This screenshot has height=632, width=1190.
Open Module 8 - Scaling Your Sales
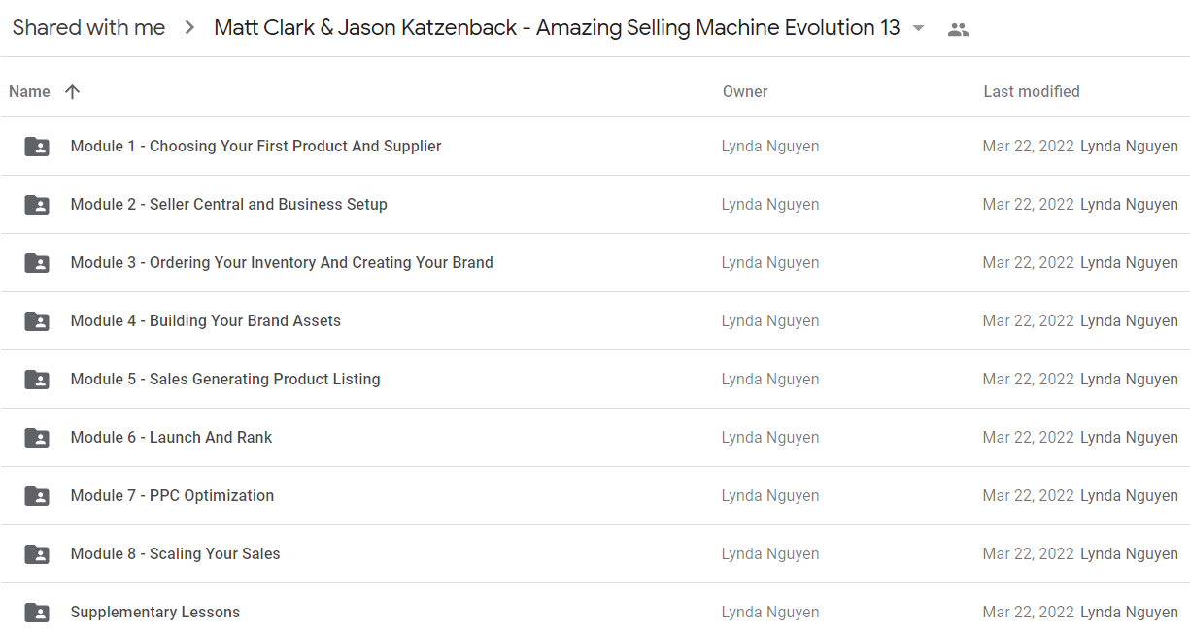[175, 553]
